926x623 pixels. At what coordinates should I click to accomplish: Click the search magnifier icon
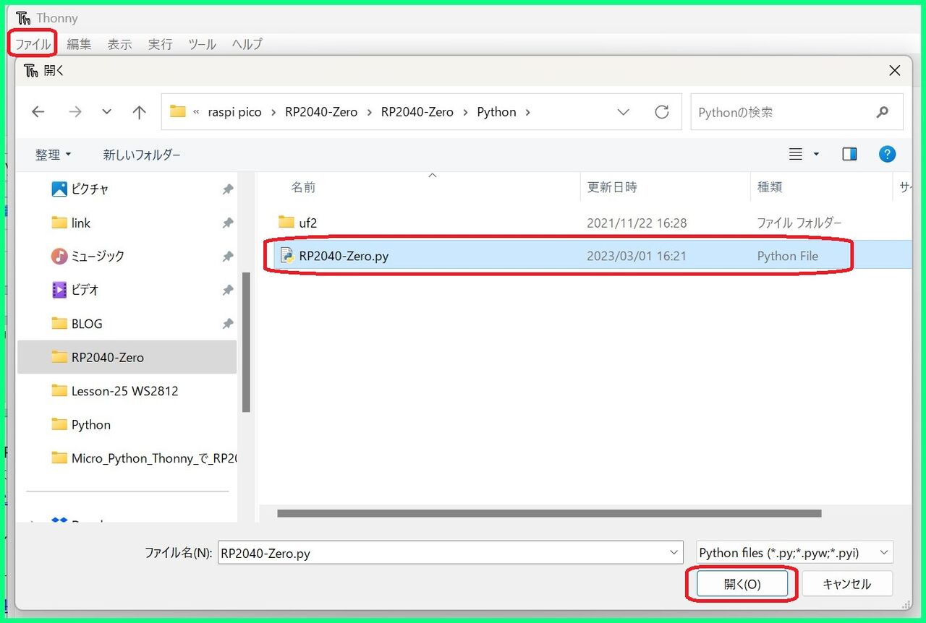[882, 112]
